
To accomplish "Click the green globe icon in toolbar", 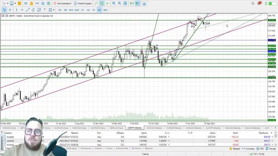I will (x=49, y=3).
